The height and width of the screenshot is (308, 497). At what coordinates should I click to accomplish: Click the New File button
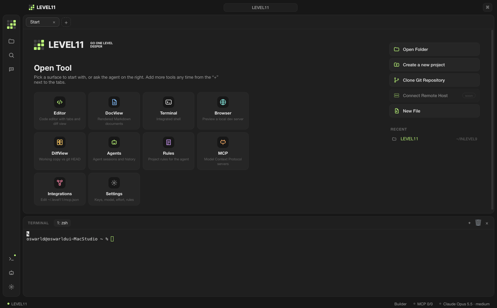435,111
